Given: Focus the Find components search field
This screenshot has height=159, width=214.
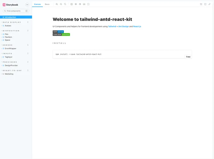Looking at the screenshot, I should point(16,11).
